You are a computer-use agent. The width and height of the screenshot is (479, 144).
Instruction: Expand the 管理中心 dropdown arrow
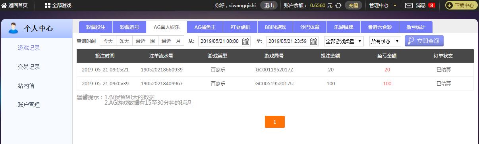click(x=394, y=6)
